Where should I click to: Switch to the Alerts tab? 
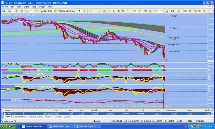40,117
